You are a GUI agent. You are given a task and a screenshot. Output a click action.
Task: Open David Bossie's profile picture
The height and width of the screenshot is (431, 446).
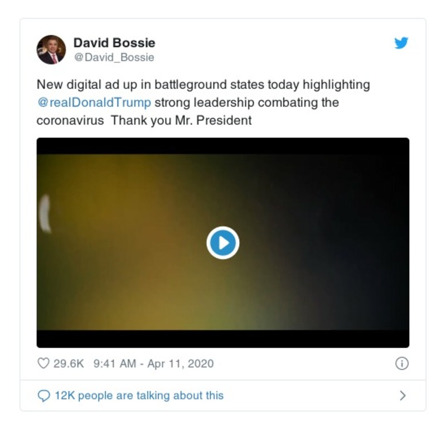51,50
